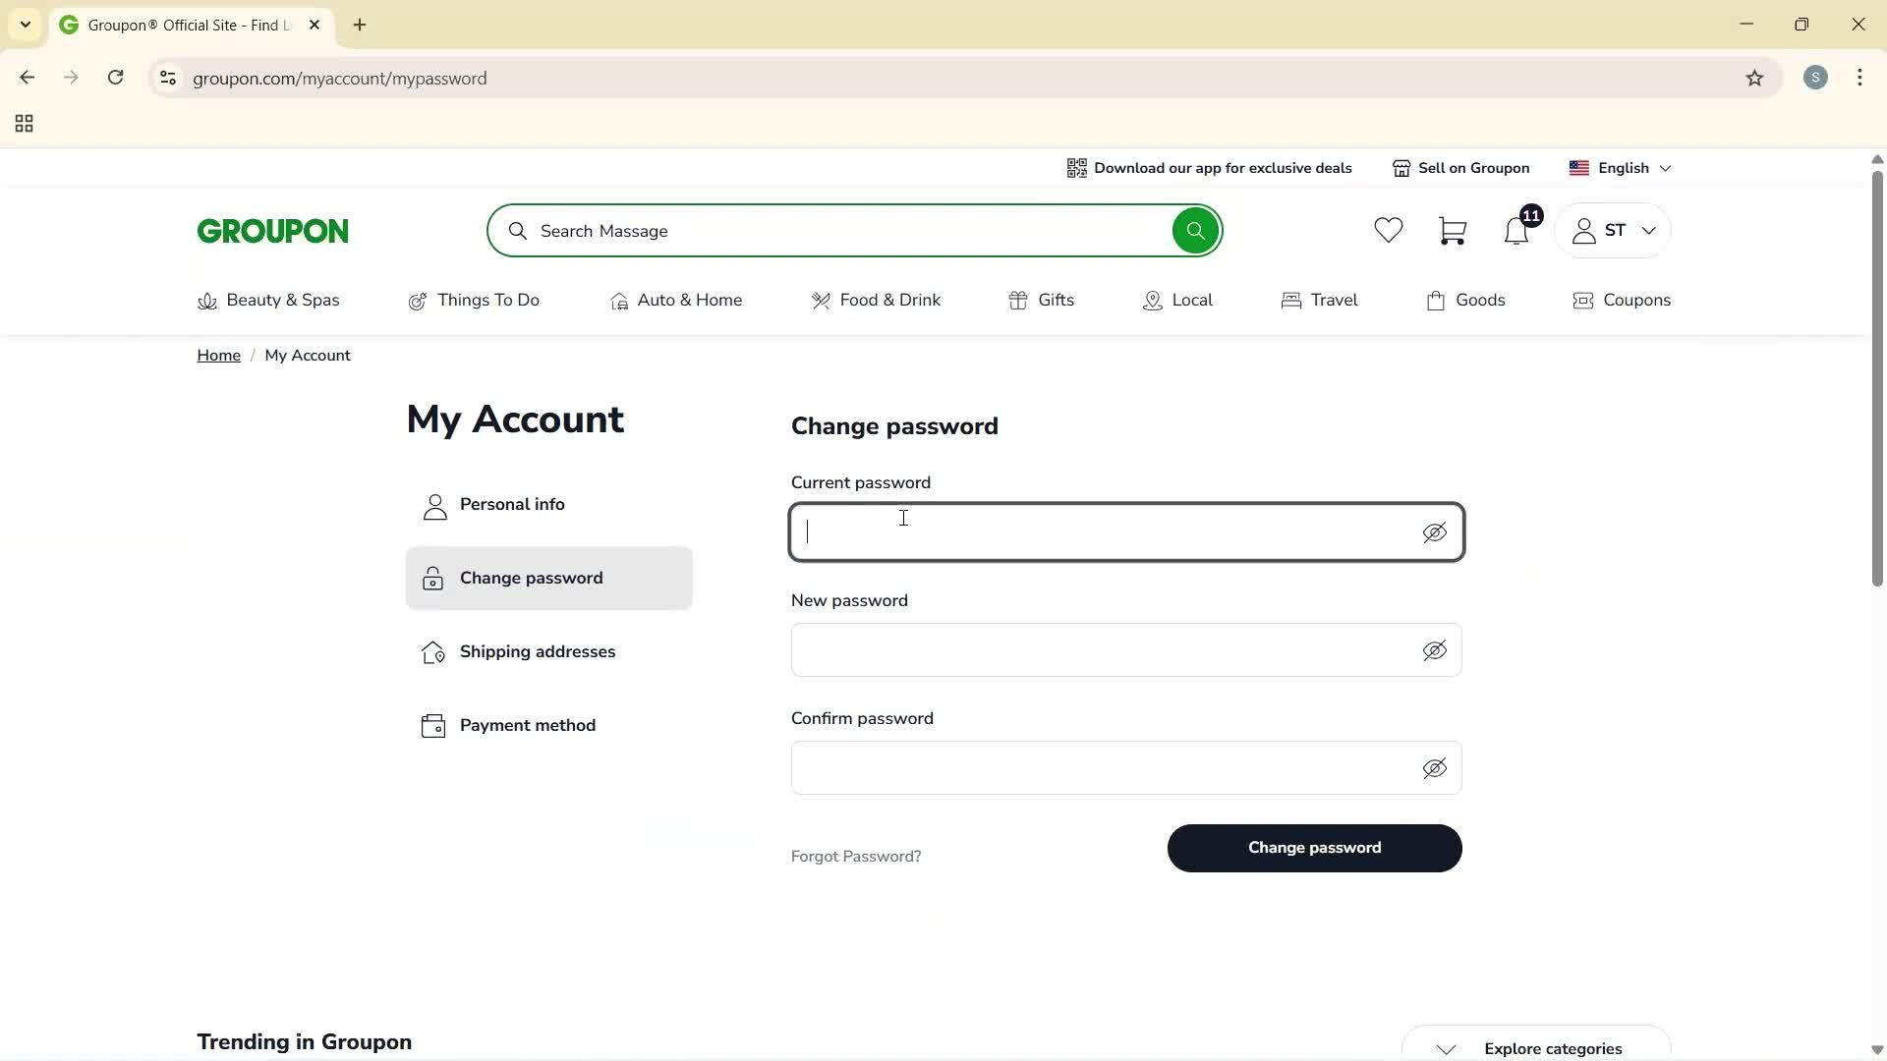Open the shopping cart icon
Image resolution: width=1887 pixels, height=1061 pixels.
[x=1453, y=230]
